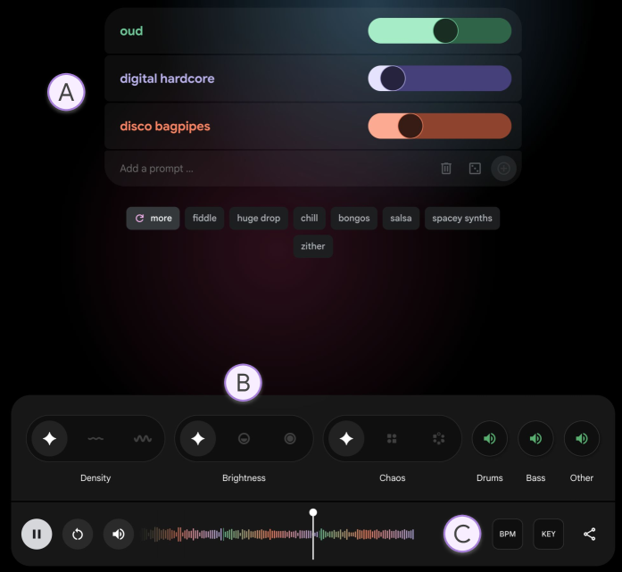Screen dimensions: 622x572
Task: Select Chaos auto sparkle option
Action: coord(346,439)
